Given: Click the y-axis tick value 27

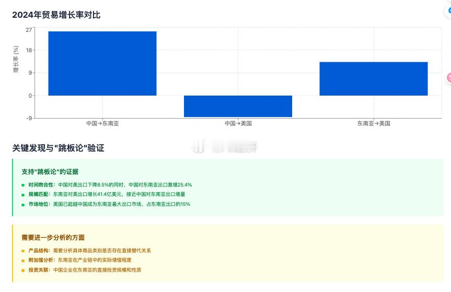Looking at the screenshot, I should [x=29, y=30].
